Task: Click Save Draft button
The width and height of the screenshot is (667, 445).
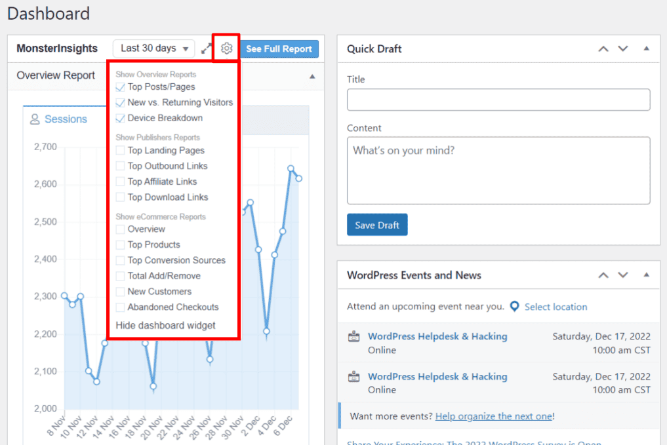Action: (377, 225)
